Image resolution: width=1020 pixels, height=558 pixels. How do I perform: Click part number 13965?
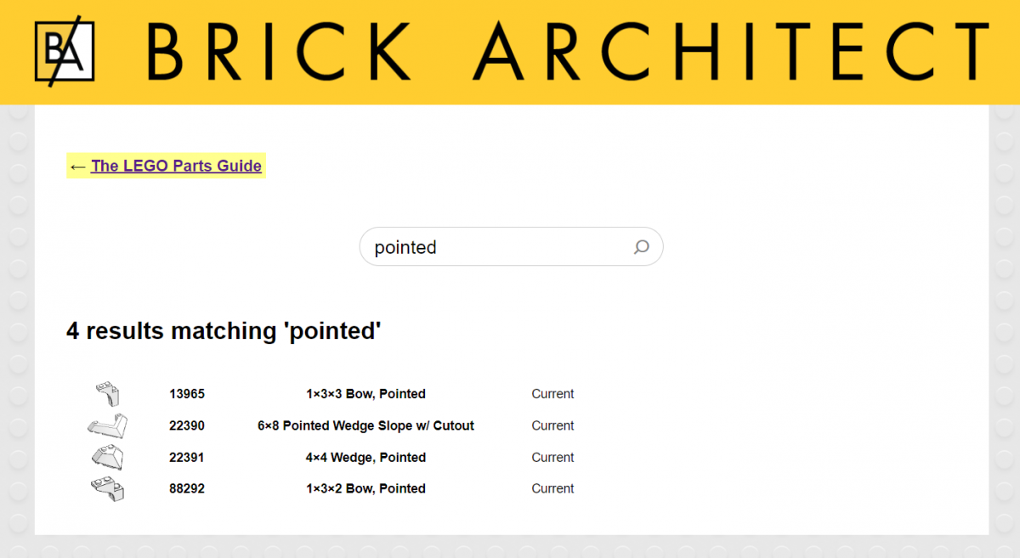tap(188, 393)
